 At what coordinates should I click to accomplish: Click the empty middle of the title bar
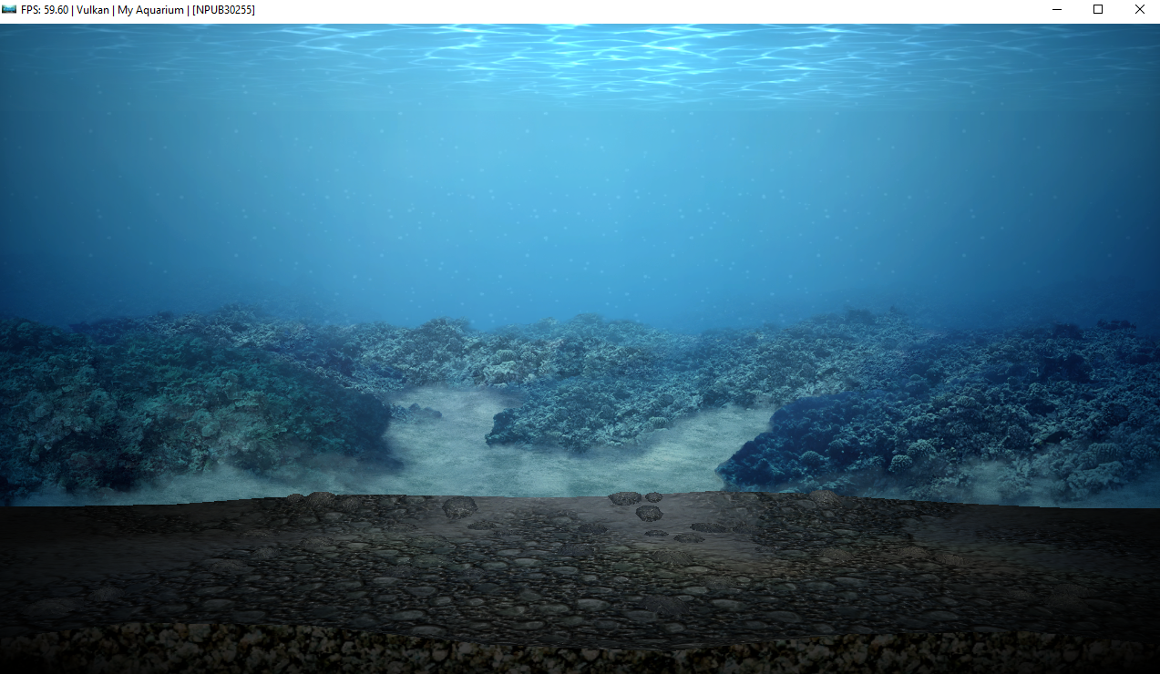coord(638,10)
